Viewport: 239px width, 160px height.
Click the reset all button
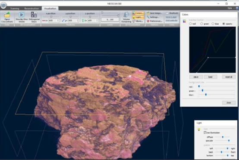(229, 77)
